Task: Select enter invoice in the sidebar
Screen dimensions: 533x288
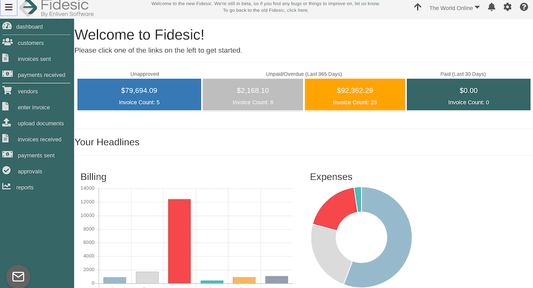Action: [x=34, y=107]
